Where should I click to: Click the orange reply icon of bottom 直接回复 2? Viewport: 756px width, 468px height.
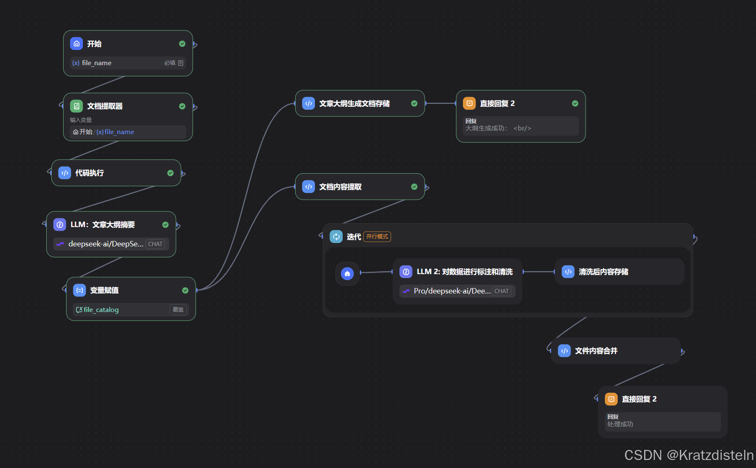pos(611,399)
